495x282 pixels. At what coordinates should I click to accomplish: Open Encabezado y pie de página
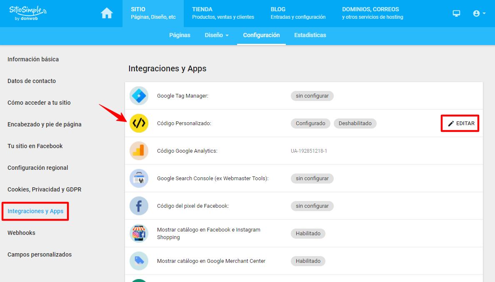45,124
